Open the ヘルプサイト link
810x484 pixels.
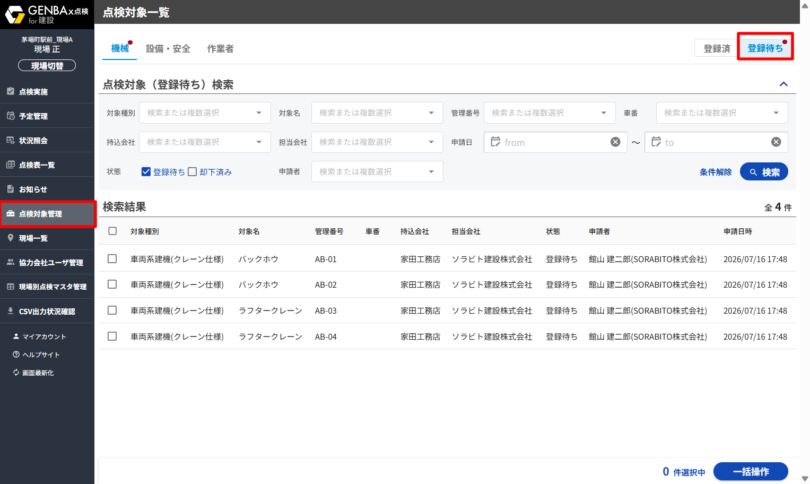[x=36, y=355]
